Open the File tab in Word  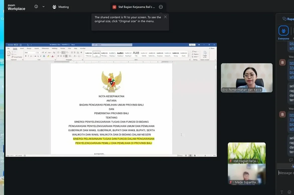tap(9, 48)
